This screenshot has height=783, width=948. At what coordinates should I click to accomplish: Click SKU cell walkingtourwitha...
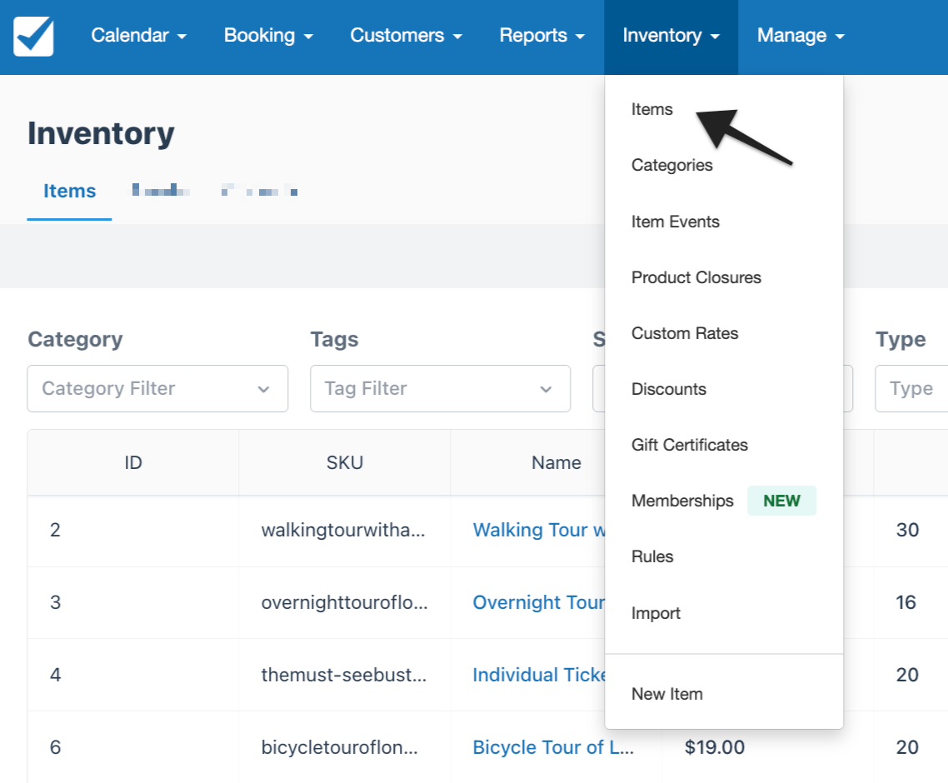(343, 531)
